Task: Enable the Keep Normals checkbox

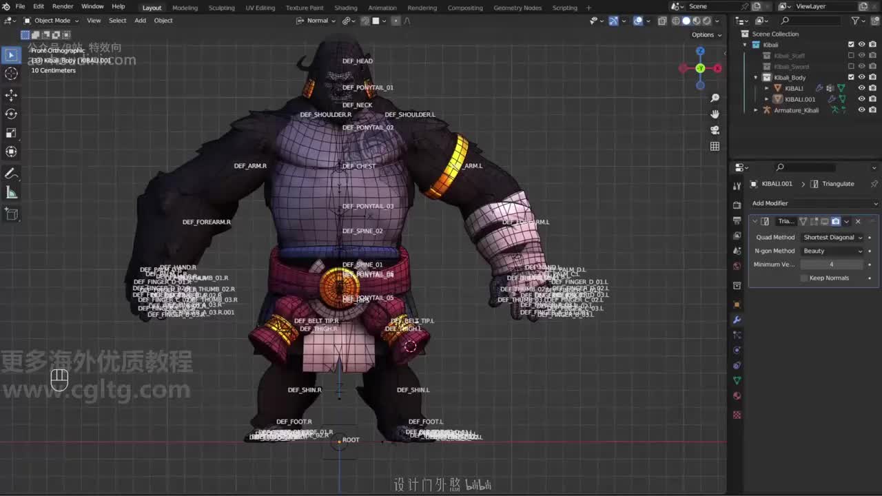Action: pos(803,278)
